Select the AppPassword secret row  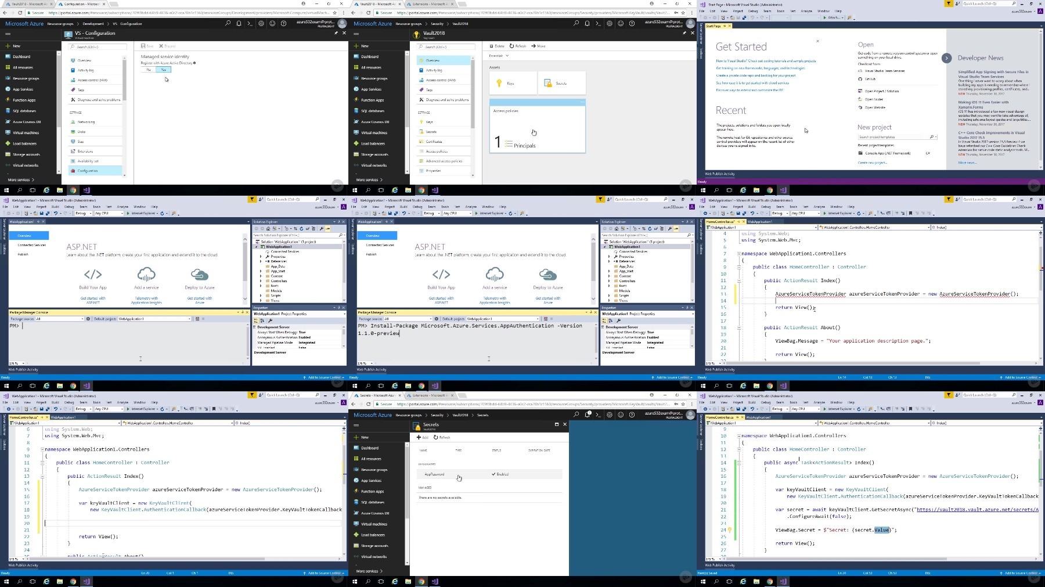click(489, 474)
